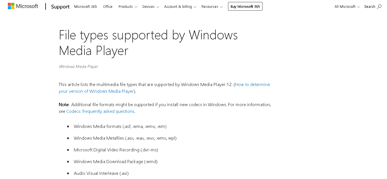Expand the Products dropdown menu
Viewport: 387px width, 179px height.
point(128,6)
